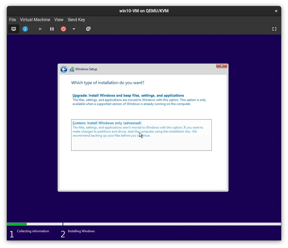The height and width of the screenshot is (248, 288).
Task: Click the 'Installing Windows' step label
Action: point(81,231)
